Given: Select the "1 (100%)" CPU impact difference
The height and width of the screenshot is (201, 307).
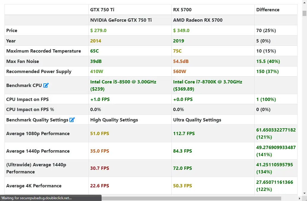Looking at the screenshot, I should (x=266, y=99).
